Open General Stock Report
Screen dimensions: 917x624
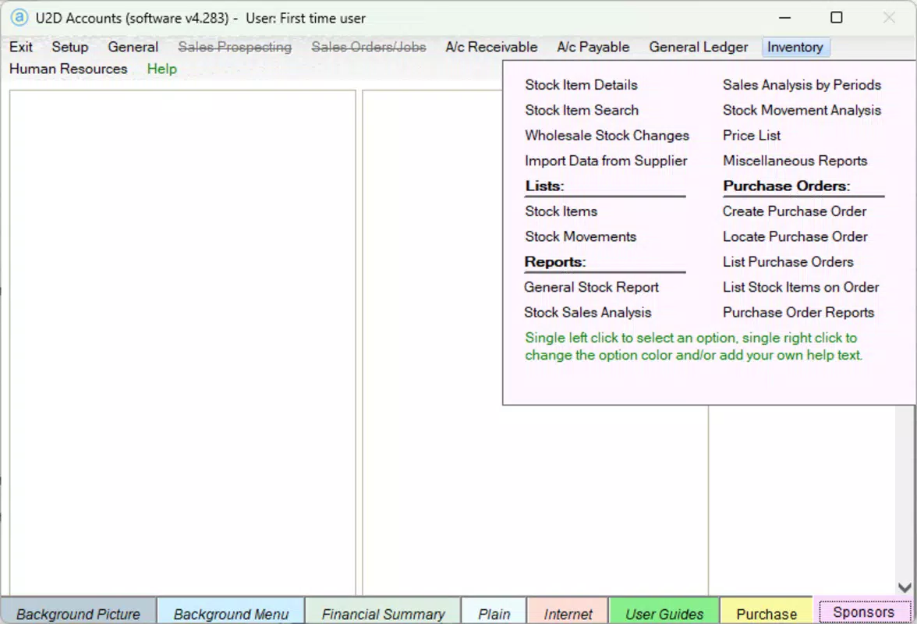tap(591, 287)
